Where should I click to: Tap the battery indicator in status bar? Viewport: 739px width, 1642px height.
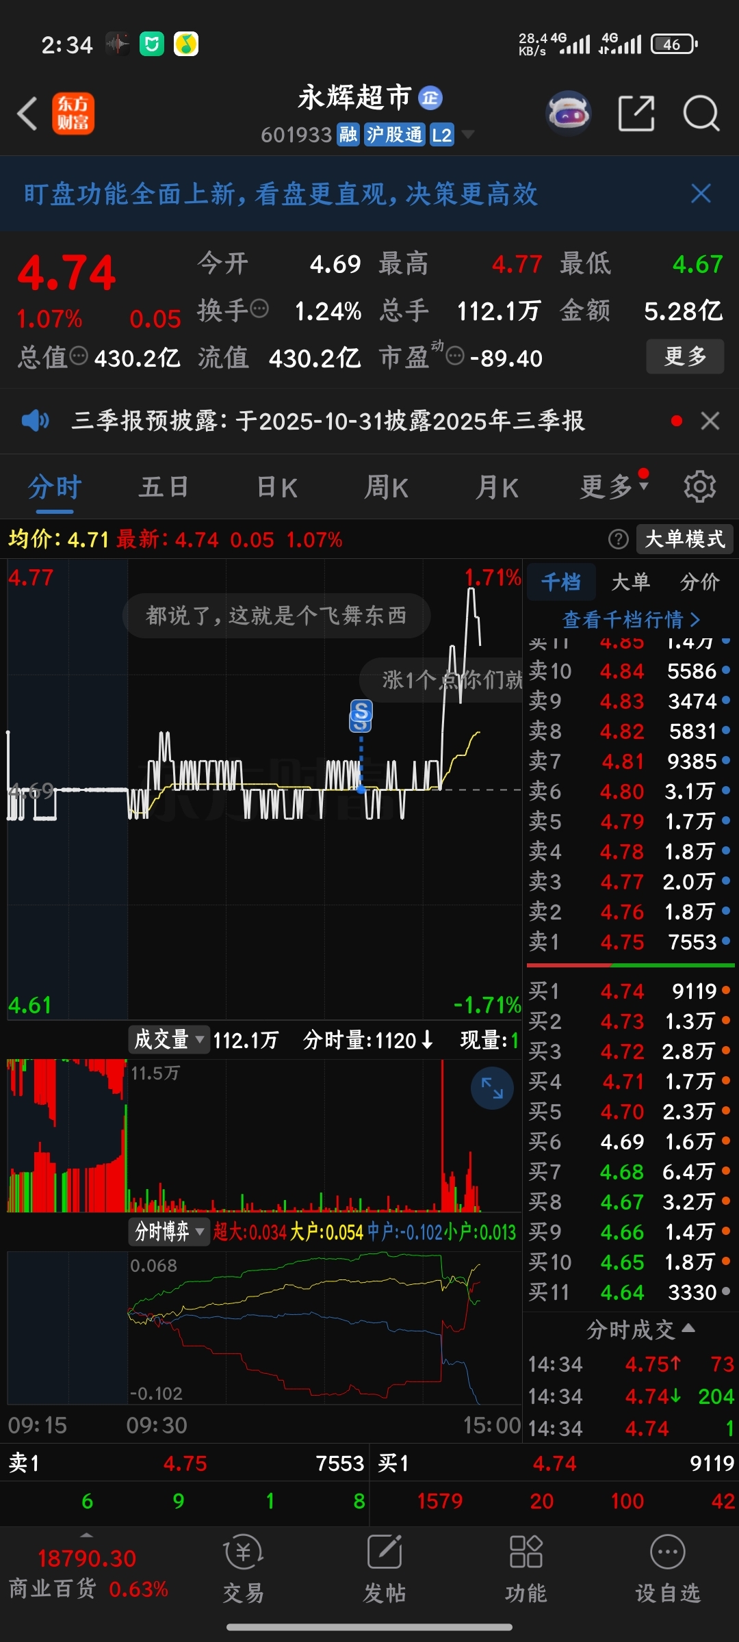[674, 44]
